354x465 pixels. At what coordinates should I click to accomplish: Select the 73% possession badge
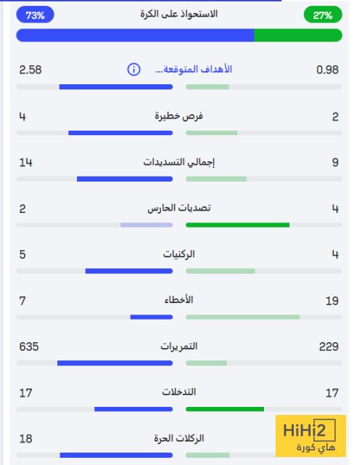coord(35,15)
